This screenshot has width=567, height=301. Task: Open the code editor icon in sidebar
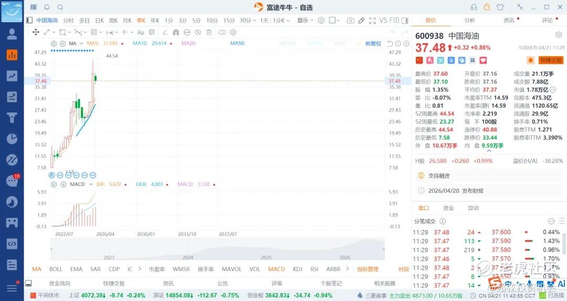pyautogui.click(x=12, y=244)
